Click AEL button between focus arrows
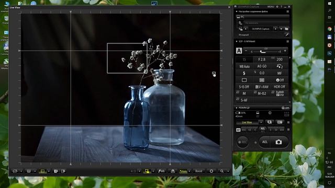The image size is (335, 188). (263, 130)
